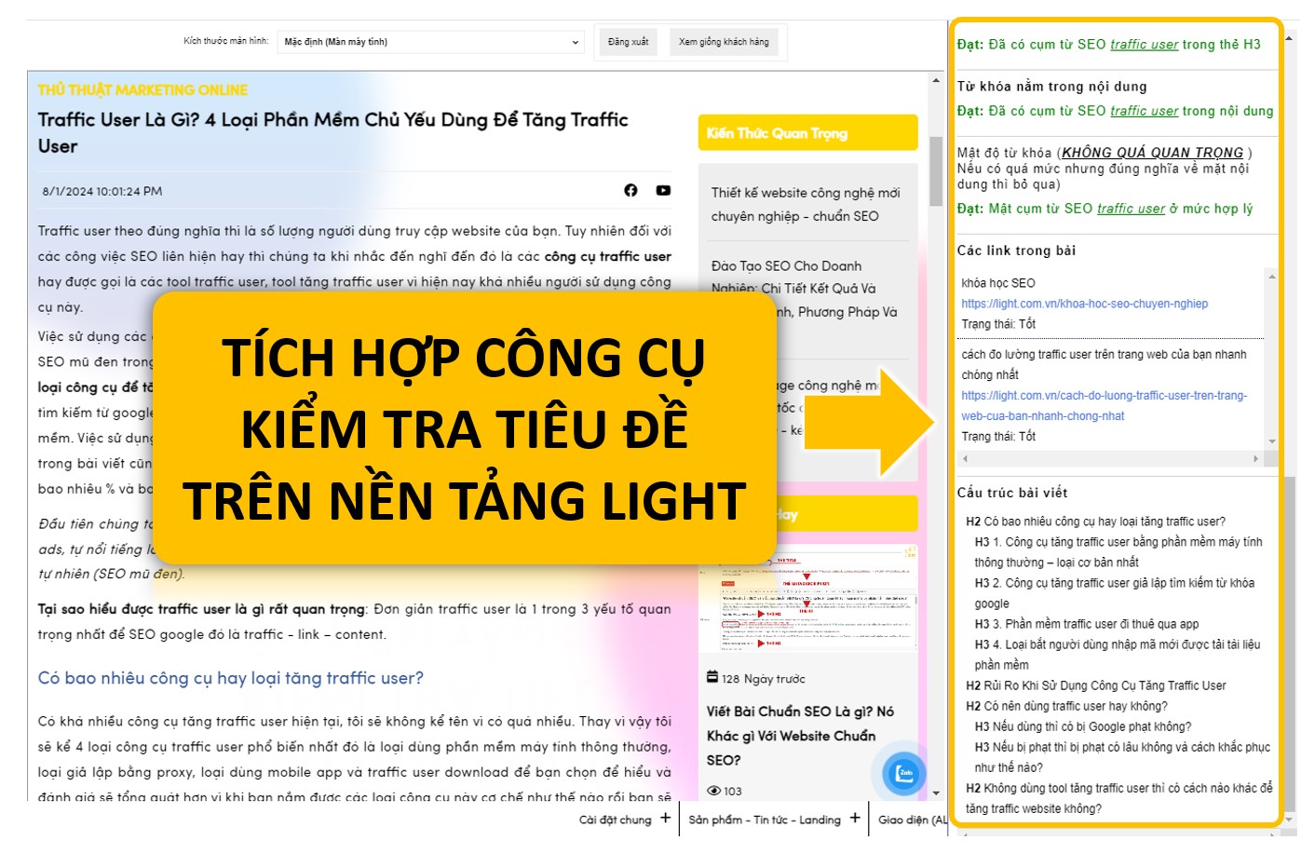The image size is (1315, 854).
Task: Open the Facebook share icon
Action: 630,190
